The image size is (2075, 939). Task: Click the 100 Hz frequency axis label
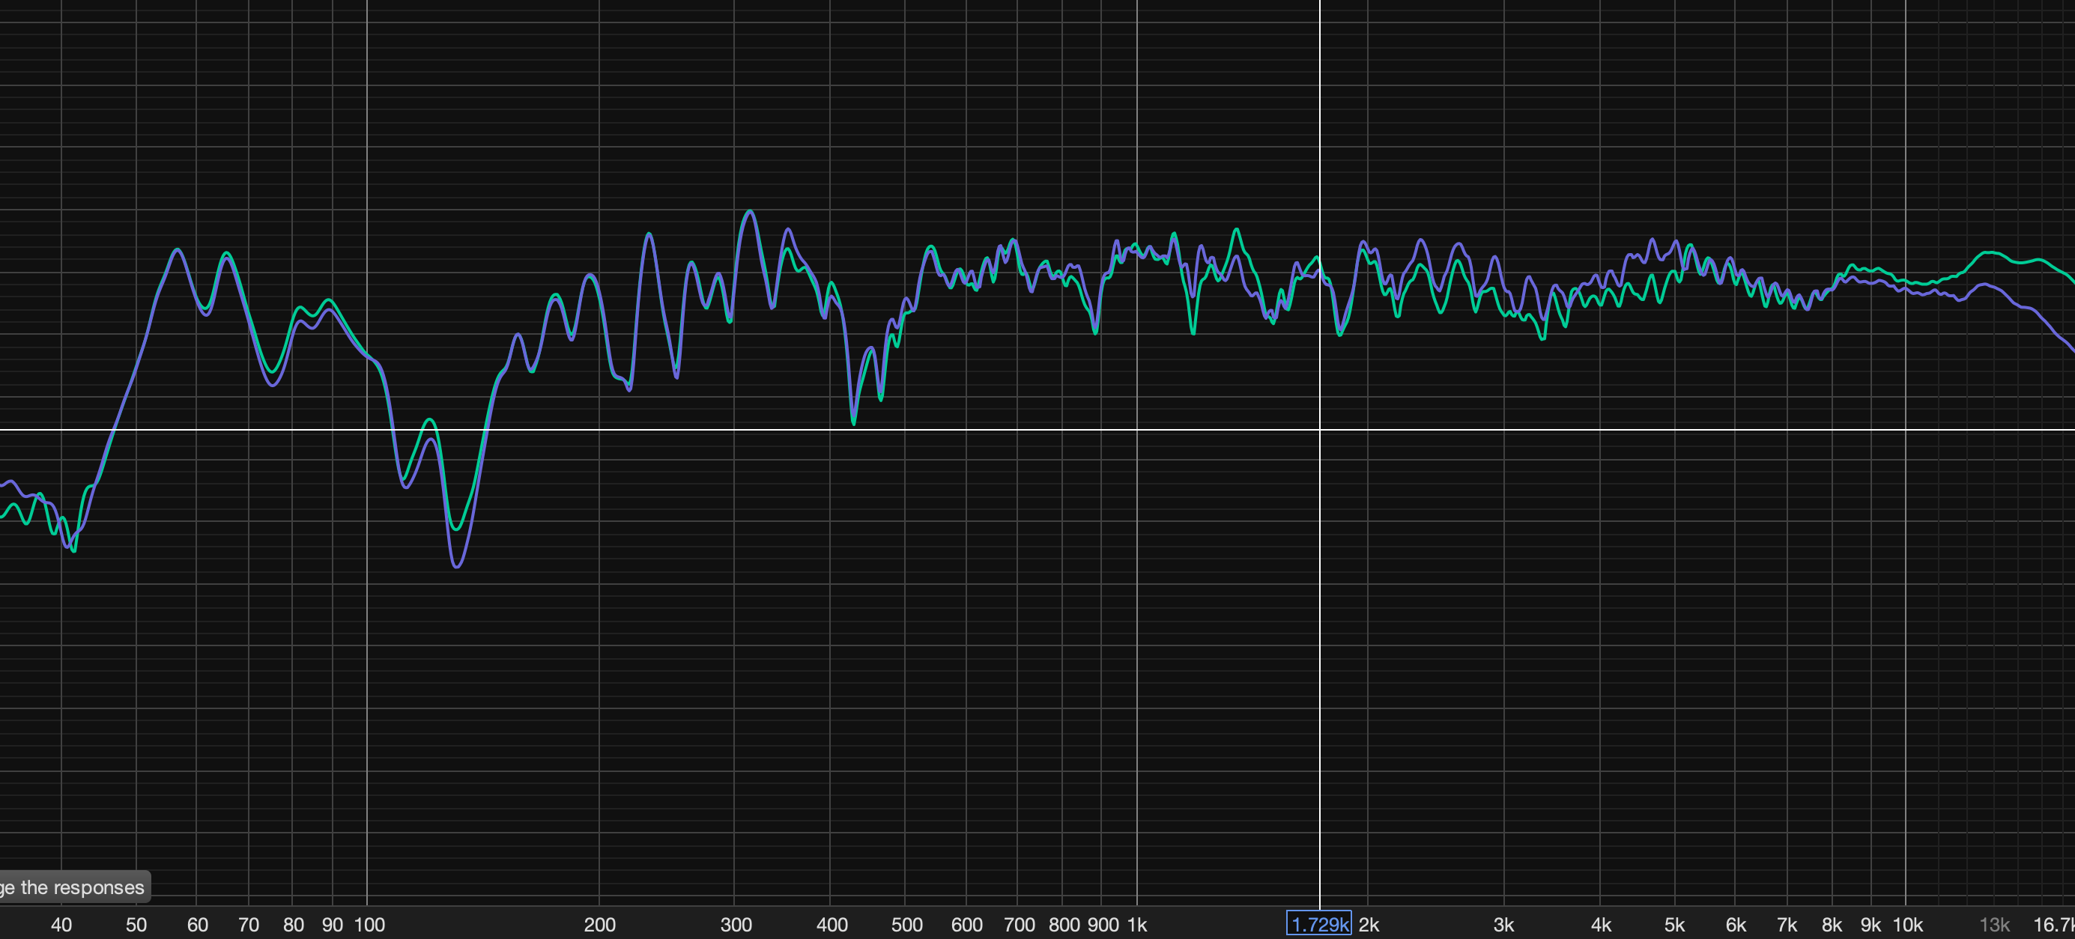[x=370, y=925]
